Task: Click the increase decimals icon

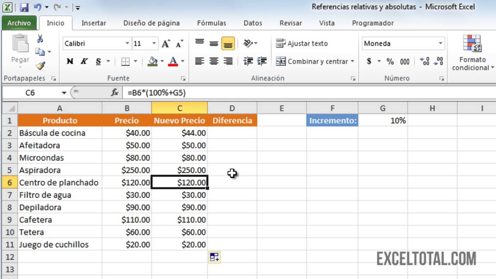Action: (x=425, y=61)
